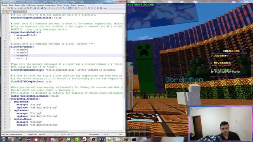Open the Plugins menu
Screen dimensions: 253x142
[x=74, y=5]
